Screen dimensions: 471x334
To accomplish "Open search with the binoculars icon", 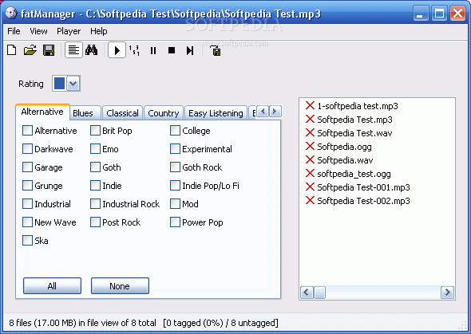I will pyautogui.click(x=91, y=50).
